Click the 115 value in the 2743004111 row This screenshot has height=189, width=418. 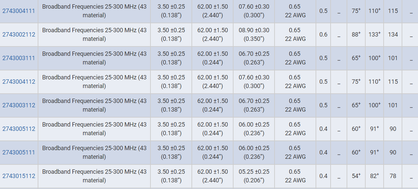[x=393, y=11]
